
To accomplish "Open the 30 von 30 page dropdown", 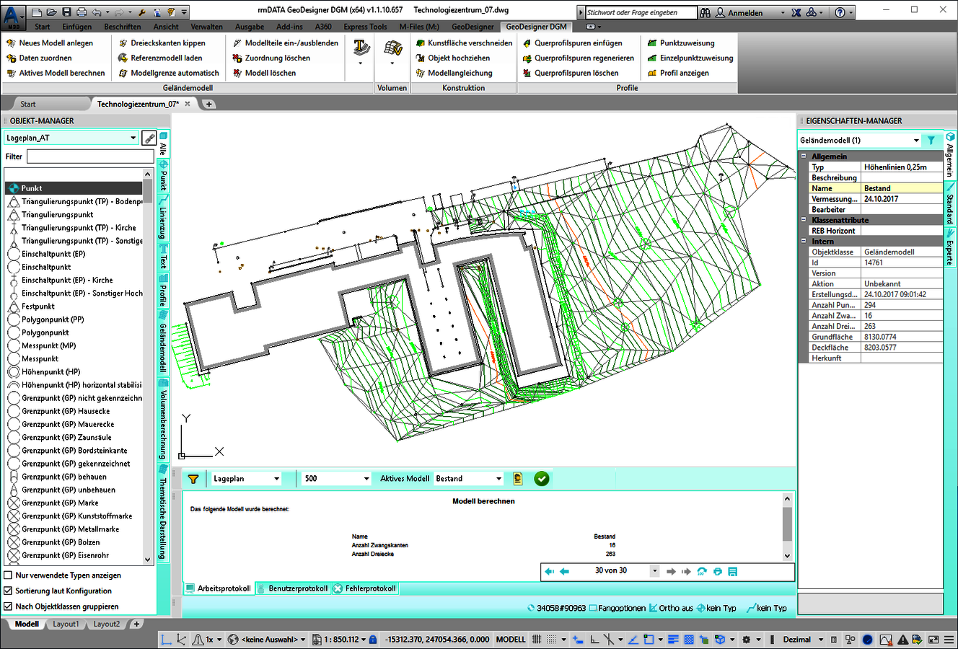I will pyautogui.click(x=655, y=571).
